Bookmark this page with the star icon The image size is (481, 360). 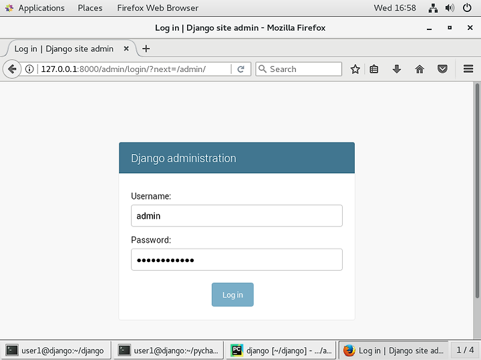tap(355, 69)
